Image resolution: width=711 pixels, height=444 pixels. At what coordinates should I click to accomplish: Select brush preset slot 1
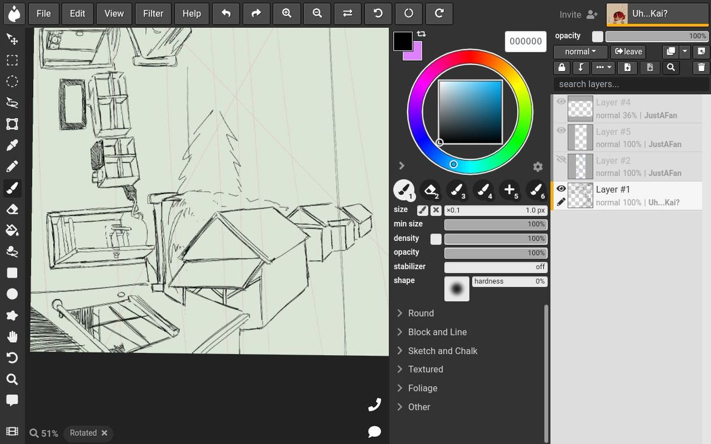(x=404, y=190)
